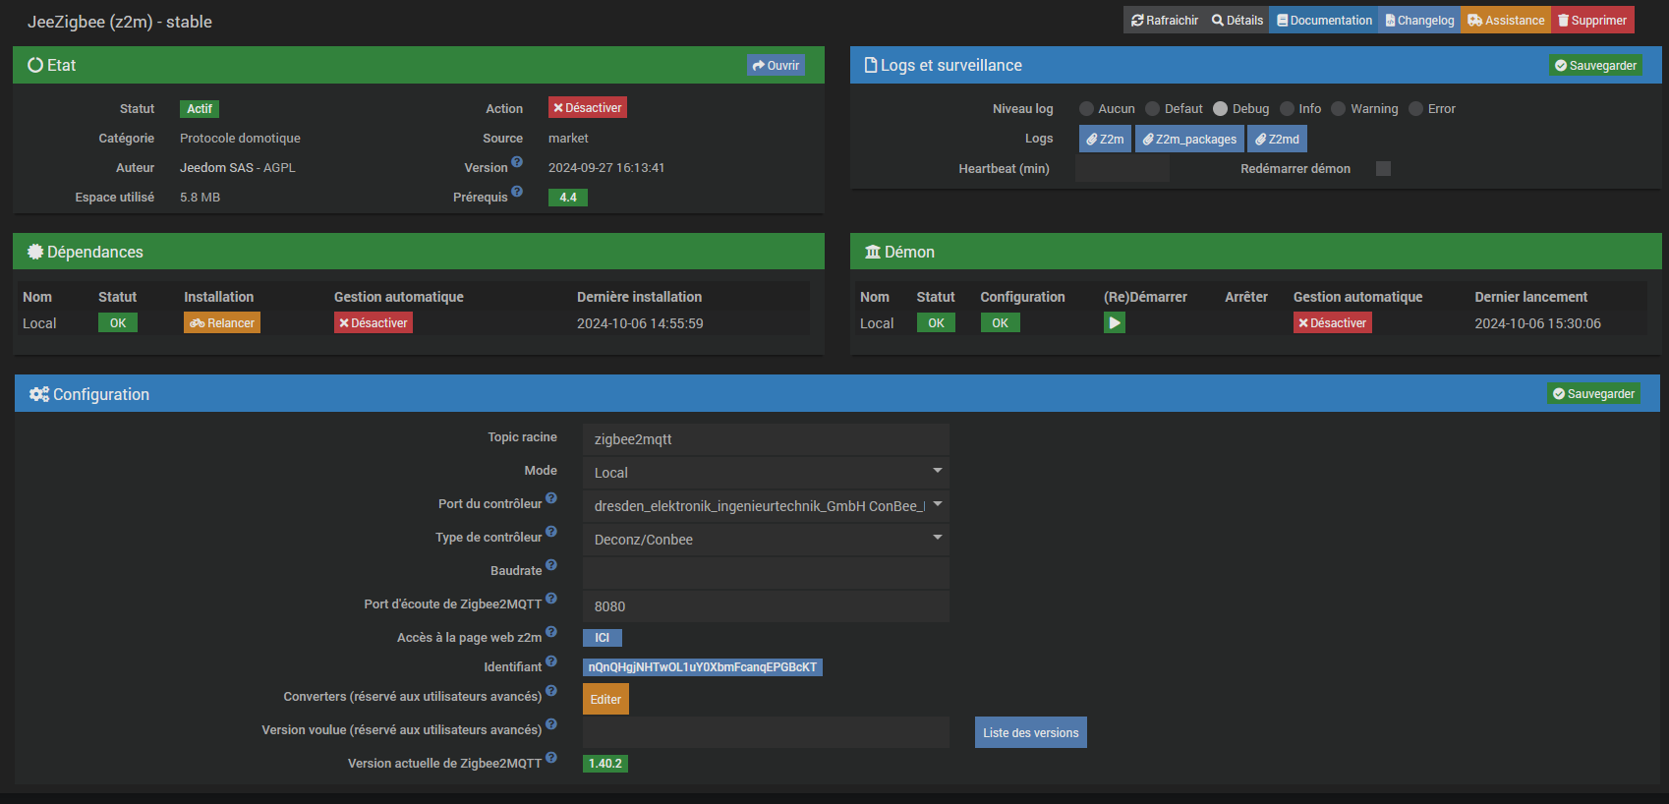Expand the Mode dropdown set to Local
This screenshot has height=804, width=1669.
tap(766, 473)
